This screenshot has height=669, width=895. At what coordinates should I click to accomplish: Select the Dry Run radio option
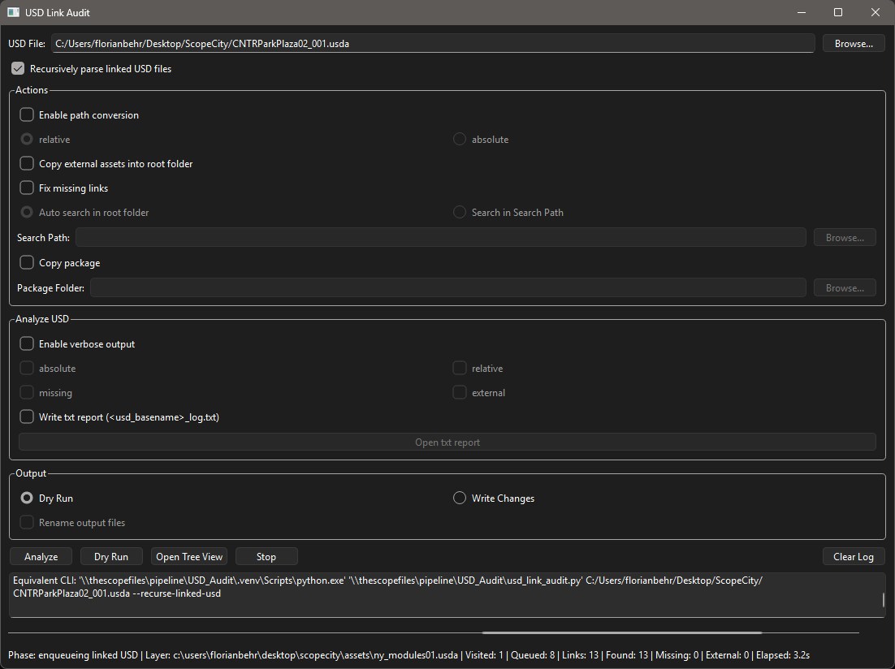click(x=27, y=499)
